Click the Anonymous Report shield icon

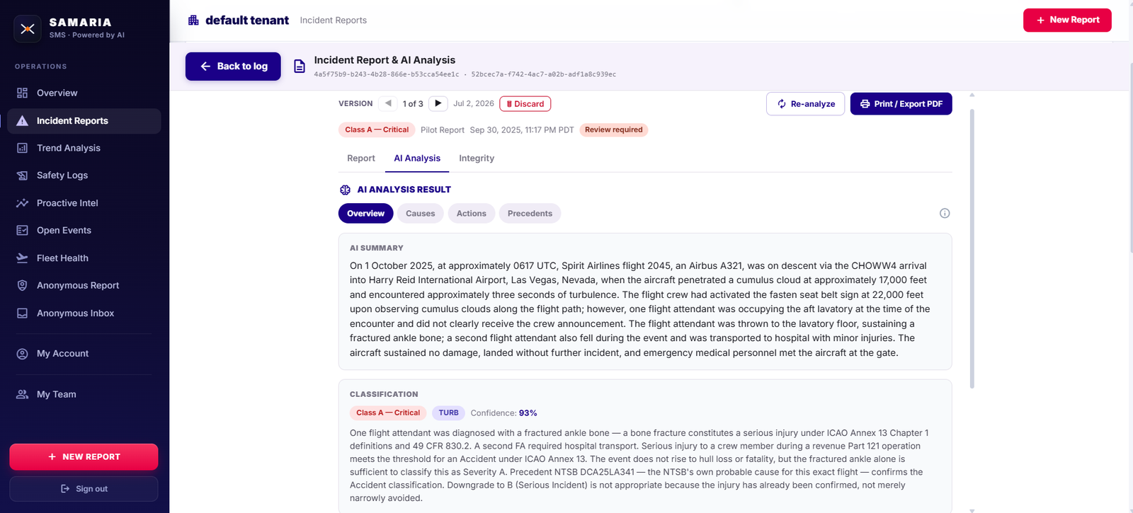(x=23, y=286)
